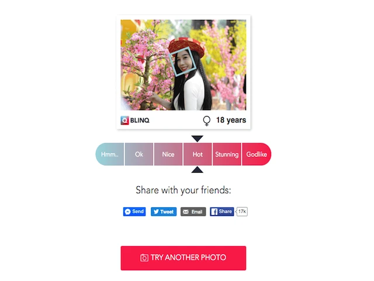Click the camera icon on red button
This screenshot has height=281, width=374.
click(144, 258)
